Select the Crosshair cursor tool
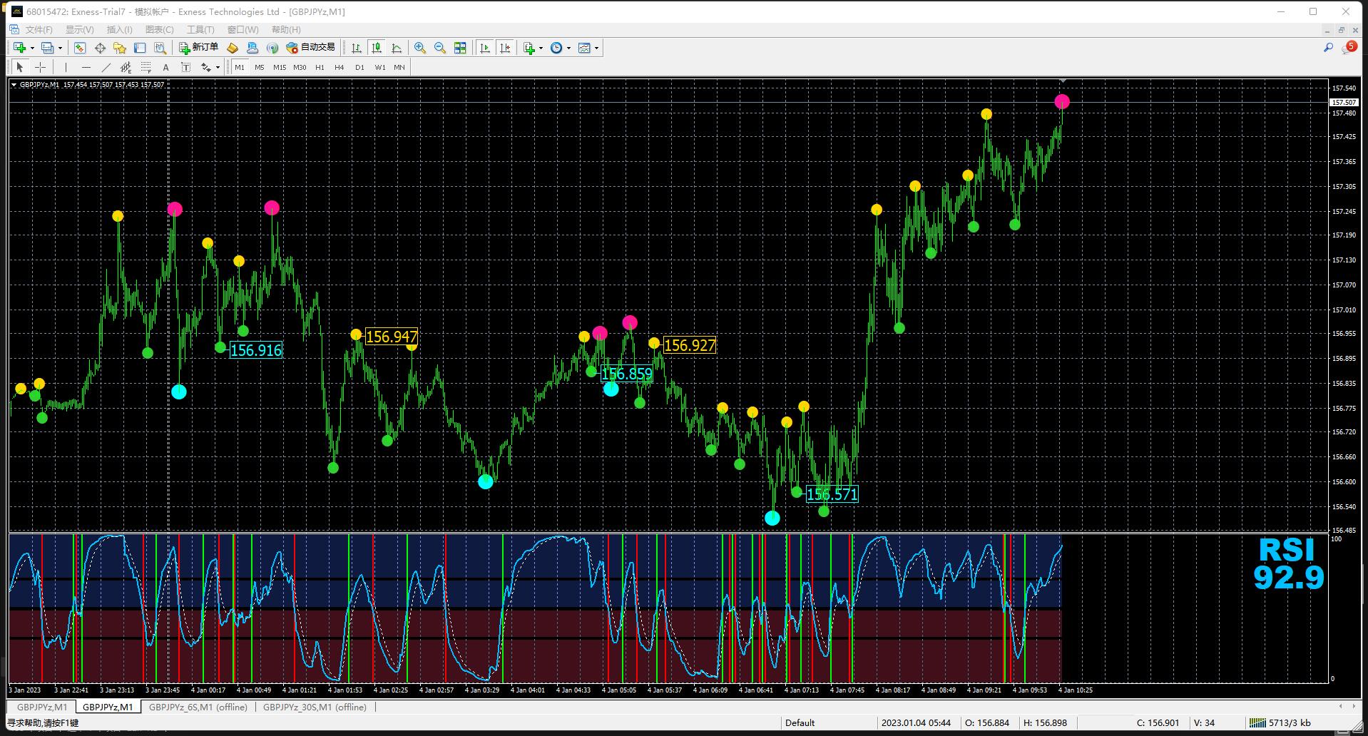The height and width of the screenshot is (736, 1368). tap(41, 67)
